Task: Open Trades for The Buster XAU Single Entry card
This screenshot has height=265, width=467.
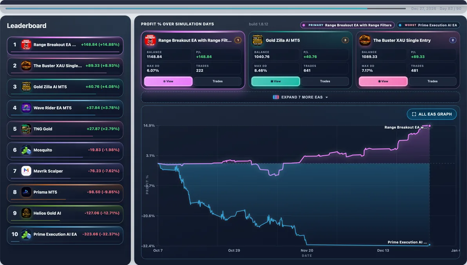Action: [433, 82]
